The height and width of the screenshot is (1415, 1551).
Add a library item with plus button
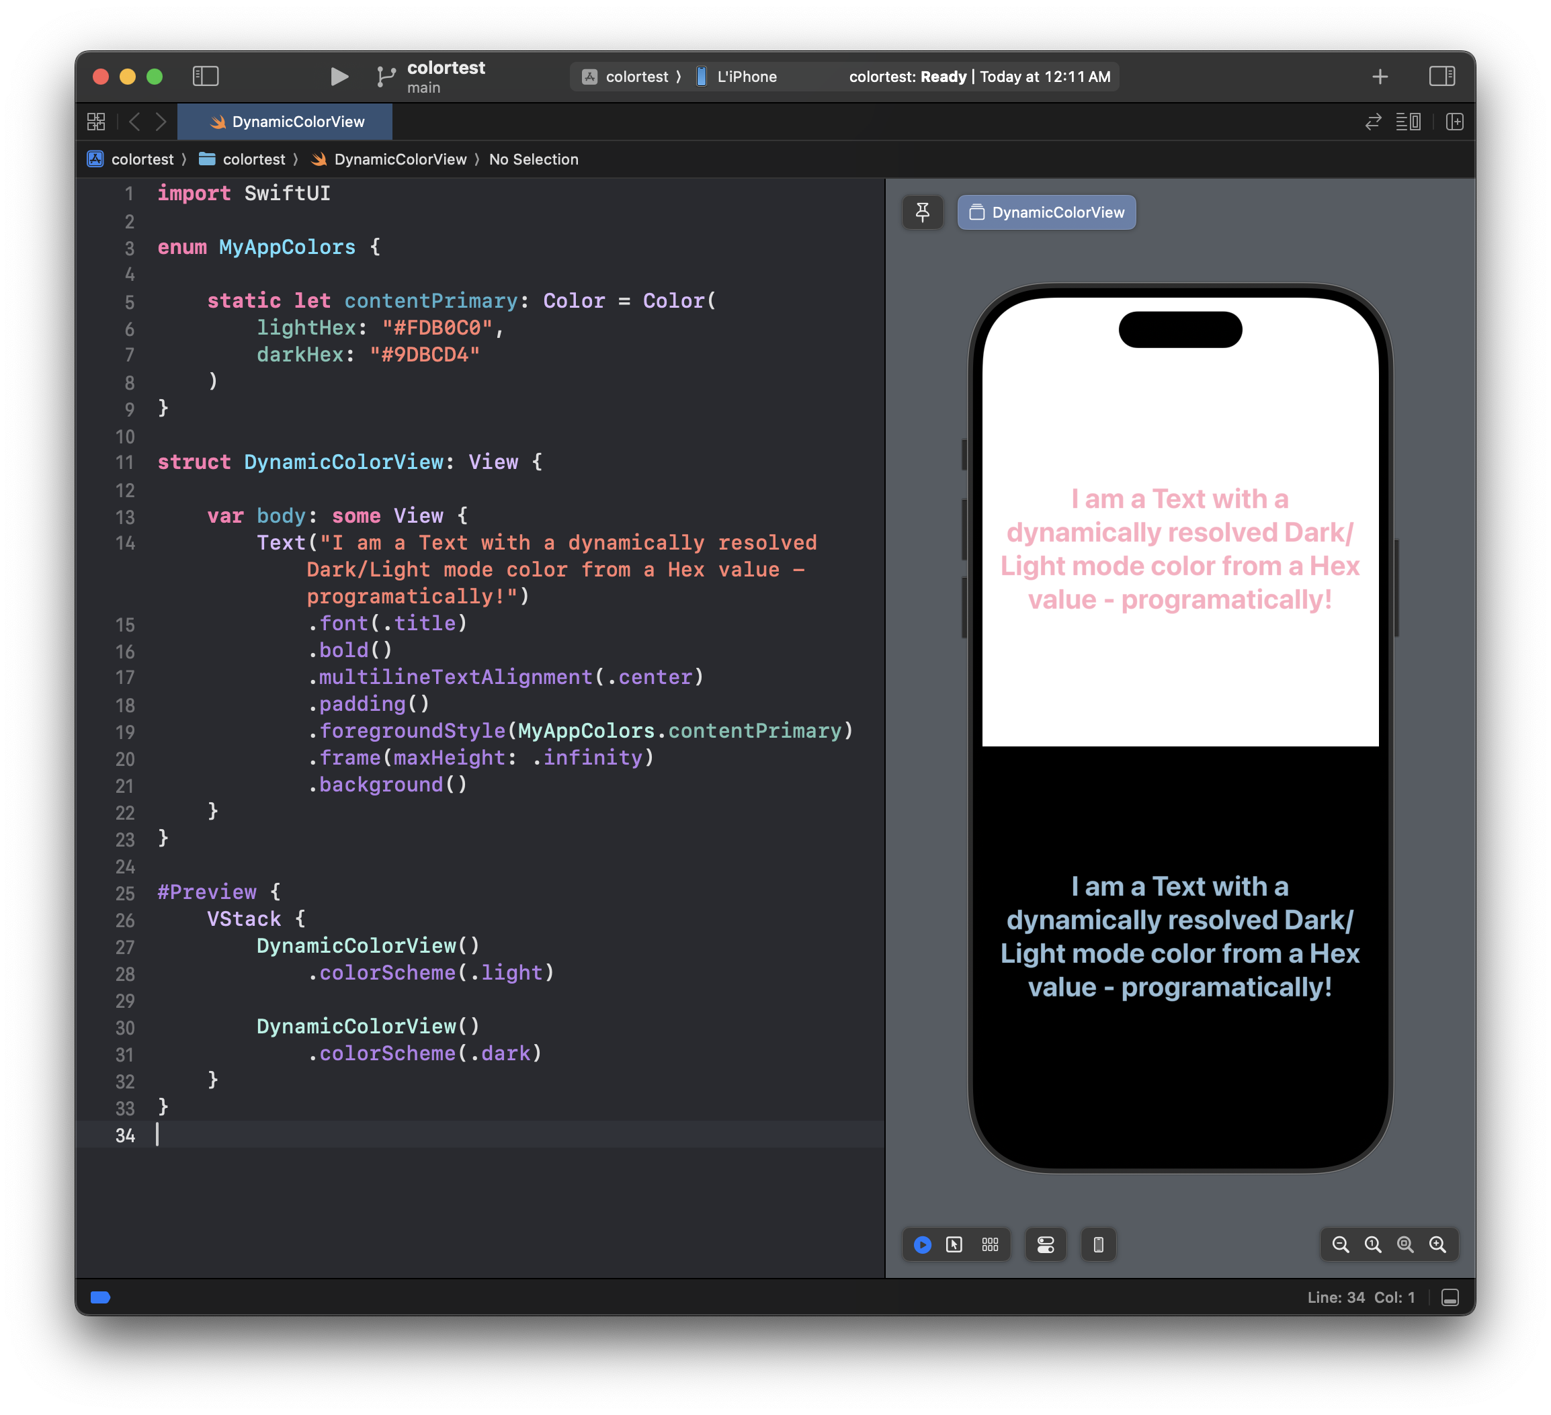click(1380, 77)
